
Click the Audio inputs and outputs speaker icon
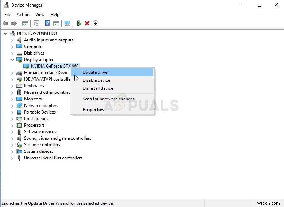[x=19, y=40]
